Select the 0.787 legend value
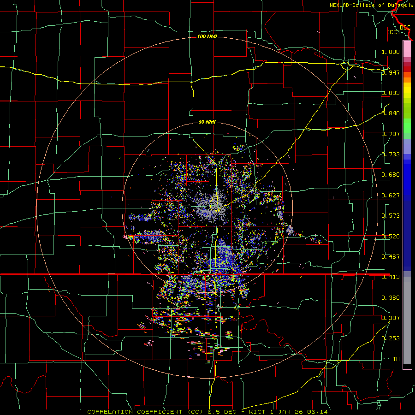This screenshot has height=415, width=415. pyautogui.click(x=391, y=134)
